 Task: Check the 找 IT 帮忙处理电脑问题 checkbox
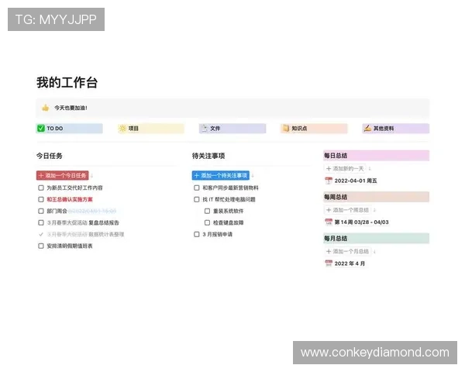pos(197,199)
